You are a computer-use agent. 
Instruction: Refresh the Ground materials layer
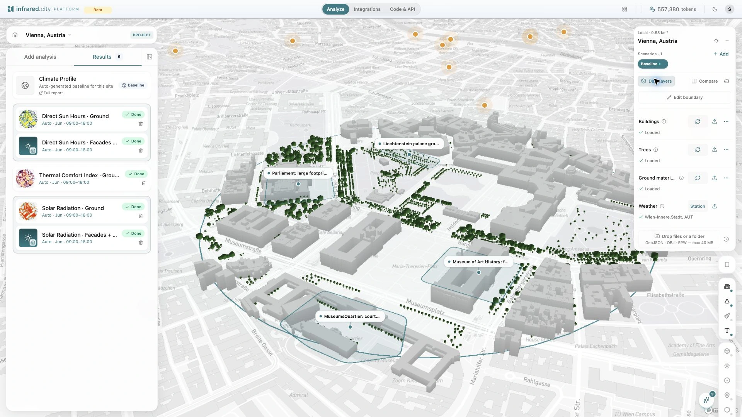tap(698, 178)
